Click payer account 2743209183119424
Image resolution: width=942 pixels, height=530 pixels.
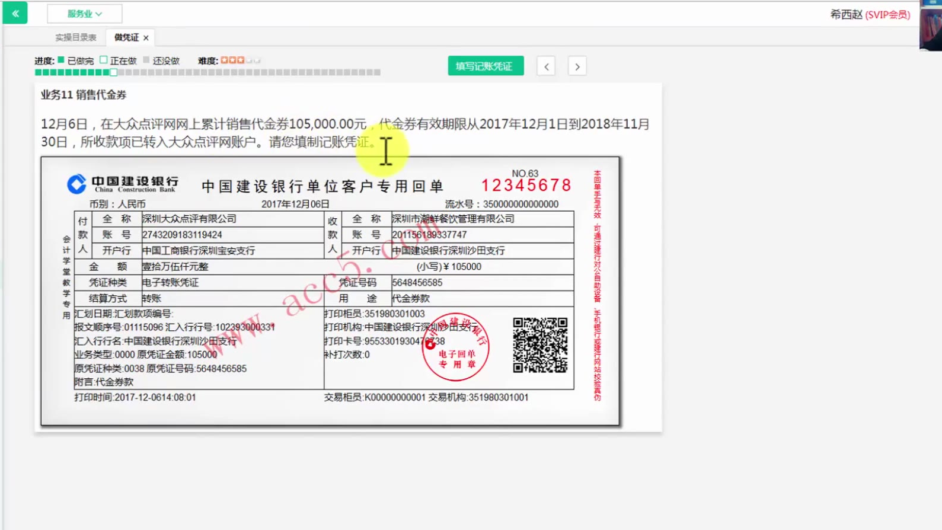click(x=182, y=235)
